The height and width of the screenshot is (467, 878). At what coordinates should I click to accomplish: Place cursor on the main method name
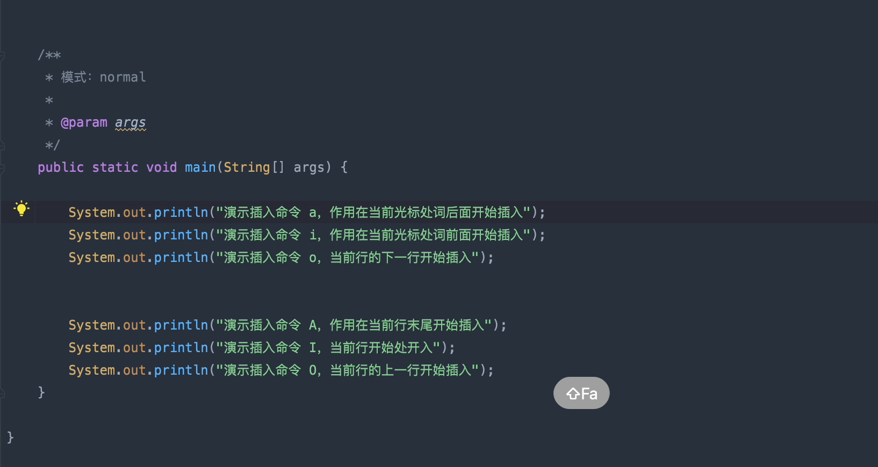pyautogui.click(x=200, y=168)
